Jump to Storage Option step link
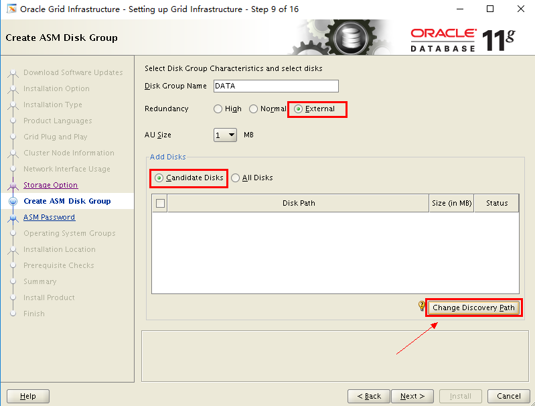This screenshot has height=406, width=535. tap(50, 185)
